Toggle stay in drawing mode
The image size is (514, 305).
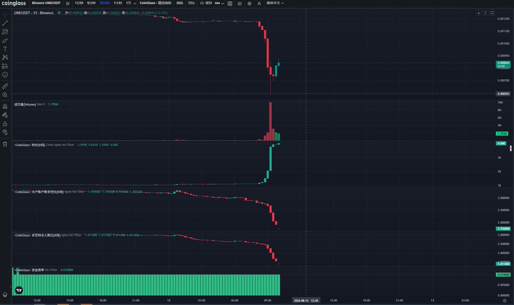coord(5,115)
